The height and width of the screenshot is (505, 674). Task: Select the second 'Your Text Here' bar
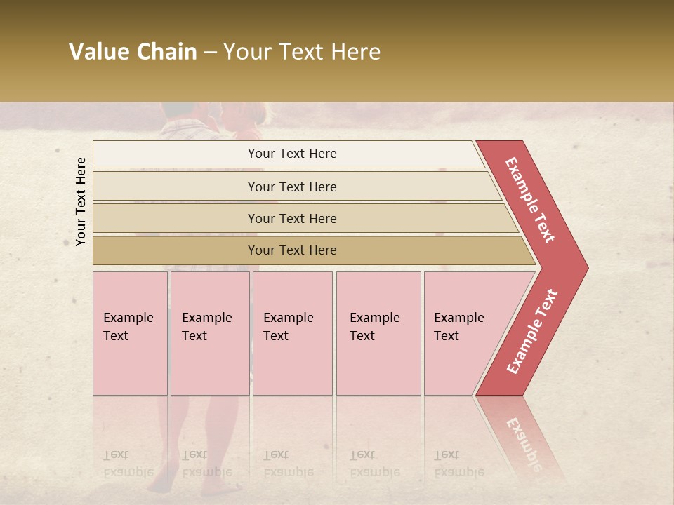[x=296, y=186]
